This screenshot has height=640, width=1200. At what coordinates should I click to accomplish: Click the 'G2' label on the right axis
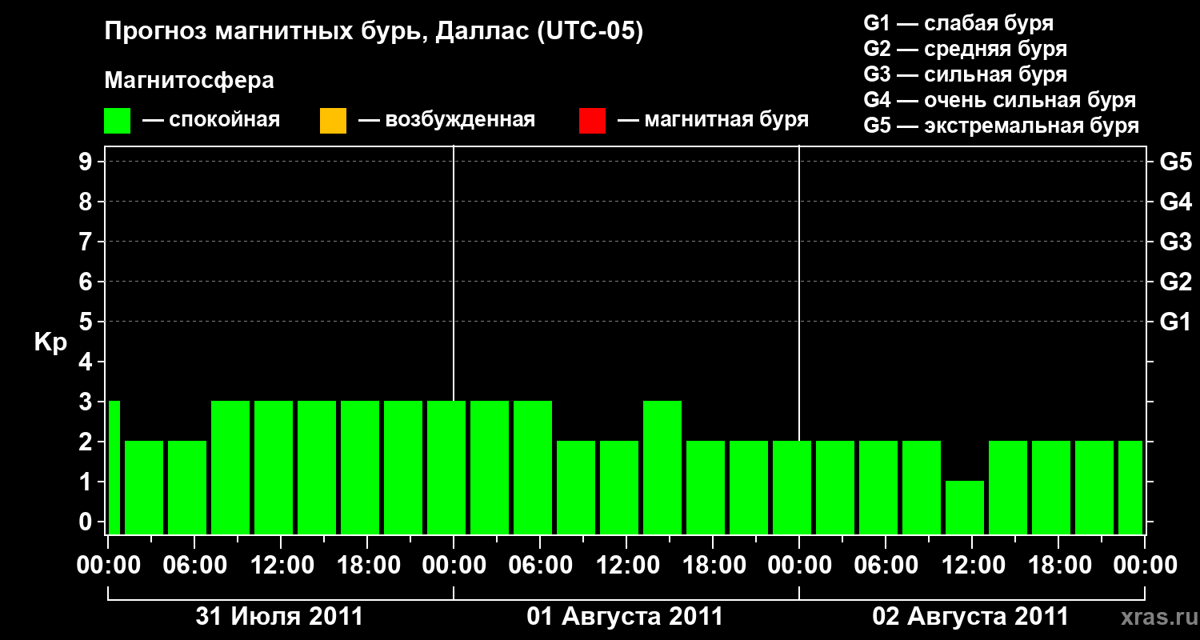click(x=1176, y=282)
